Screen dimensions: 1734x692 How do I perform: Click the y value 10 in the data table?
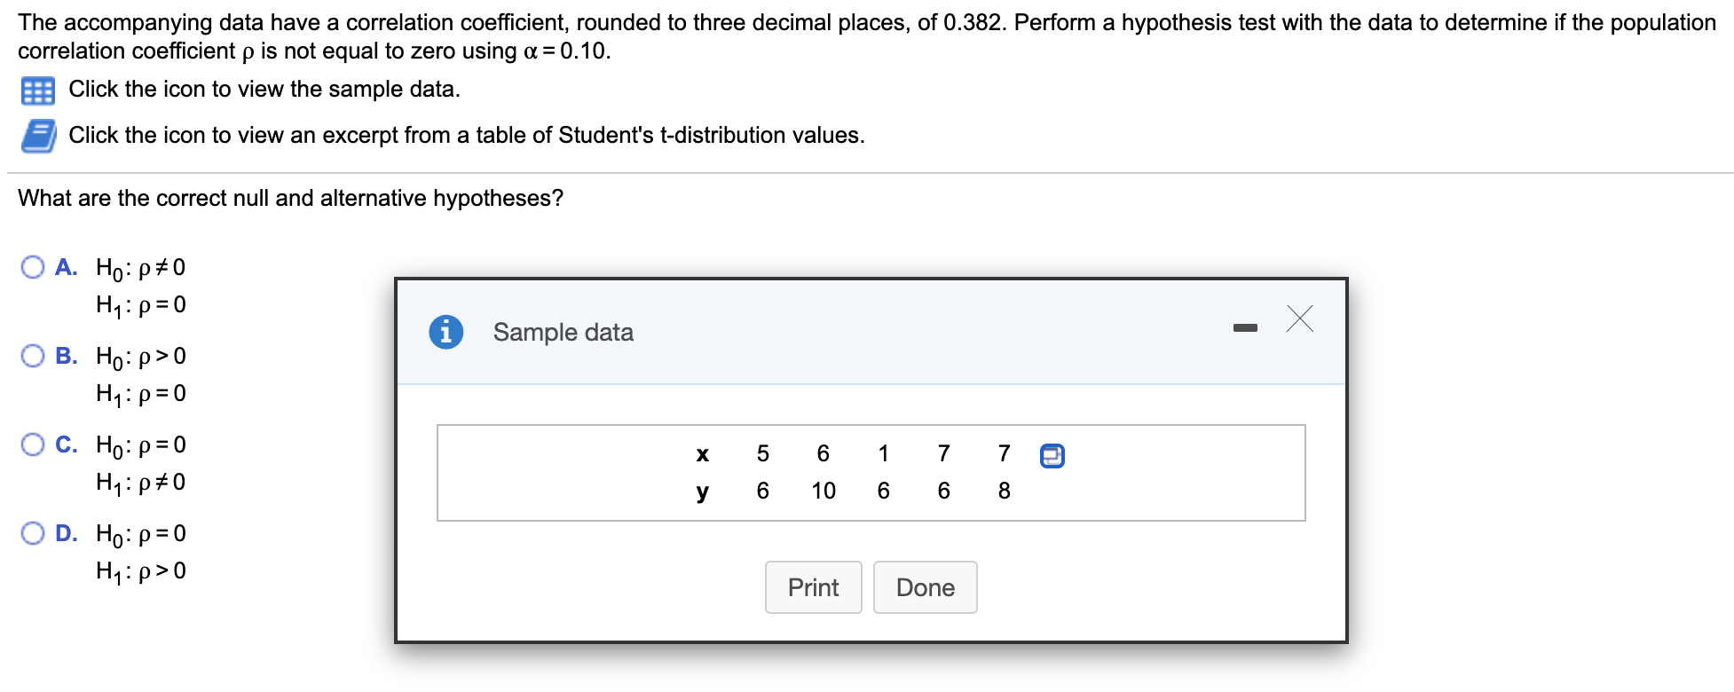[x=824, y=490]
